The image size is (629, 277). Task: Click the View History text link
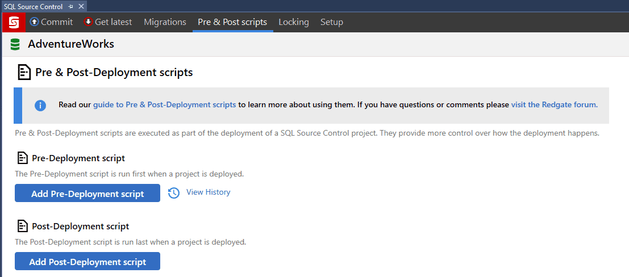(208, 192)
